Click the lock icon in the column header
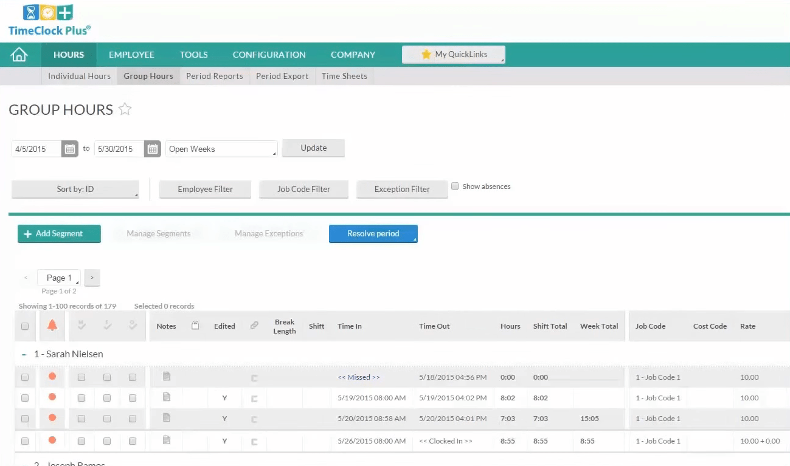Viewport: 790px width, 466px height. pos(195,325)
